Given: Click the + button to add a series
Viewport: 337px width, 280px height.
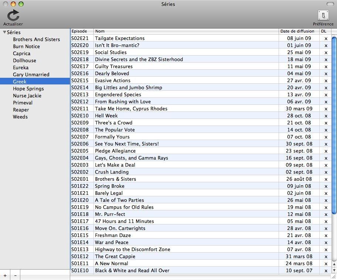Looking at the screenshot, I should tap(5, 276).
